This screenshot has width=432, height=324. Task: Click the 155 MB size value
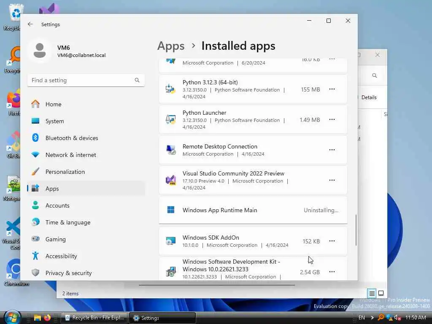click(x=310, y=89)
